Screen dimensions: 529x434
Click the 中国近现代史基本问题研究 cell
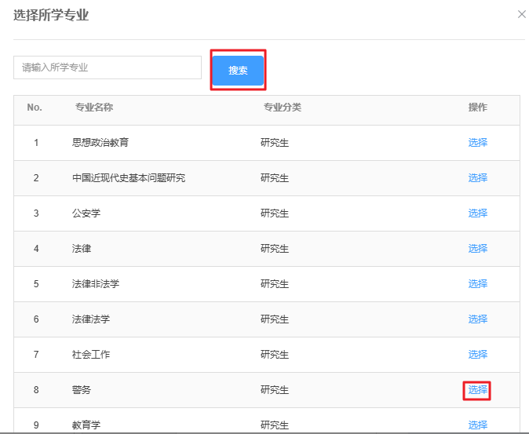pyautogui.click(x=129, y=177)
